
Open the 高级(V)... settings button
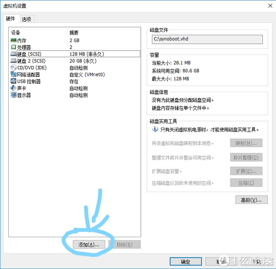251,200
